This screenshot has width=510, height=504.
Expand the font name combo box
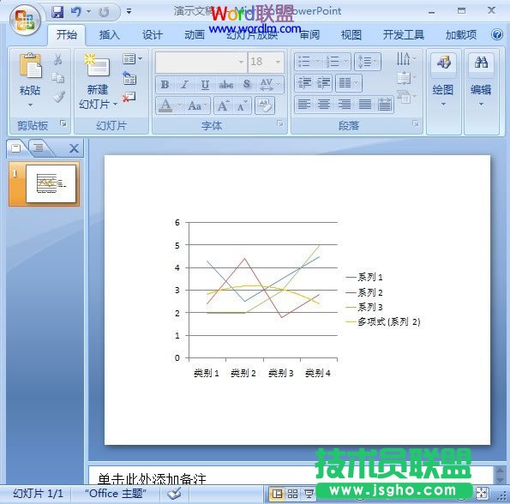click(x=241, y=62)
